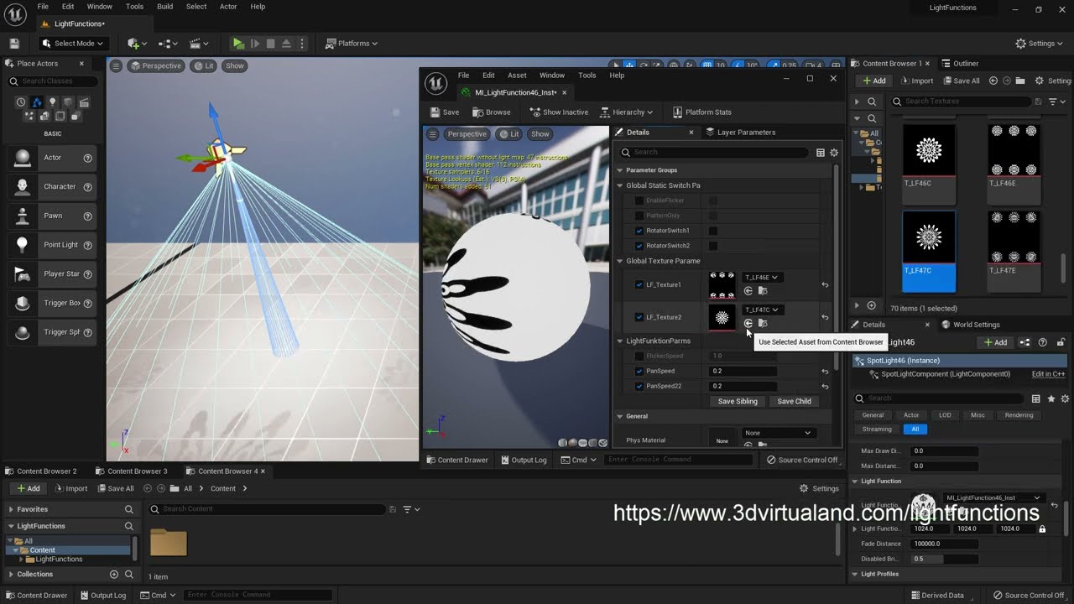Click the Stop simulation button in main toolbar
1074x604 pixels.
[x=270, y=44]
